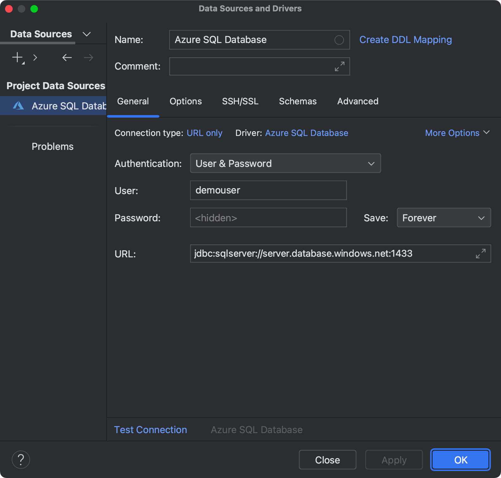
Task: Click the Test Connection link
Action: (151, 430)
